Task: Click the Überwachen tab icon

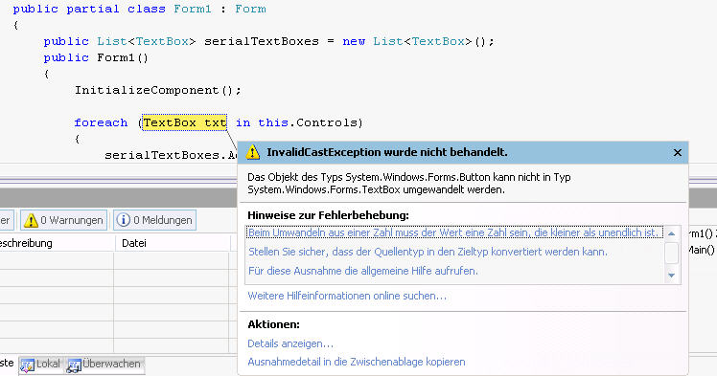Action: (x=74, y=365)
